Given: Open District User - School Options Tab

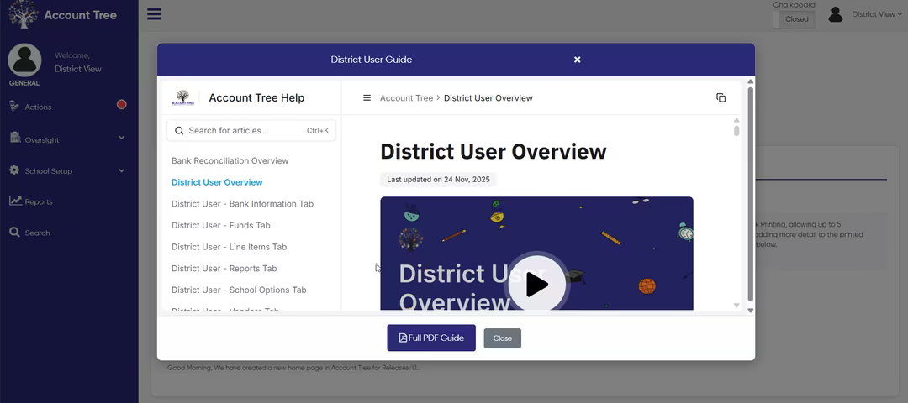Looking at the screenshot, I should click(x=239, y=290).
